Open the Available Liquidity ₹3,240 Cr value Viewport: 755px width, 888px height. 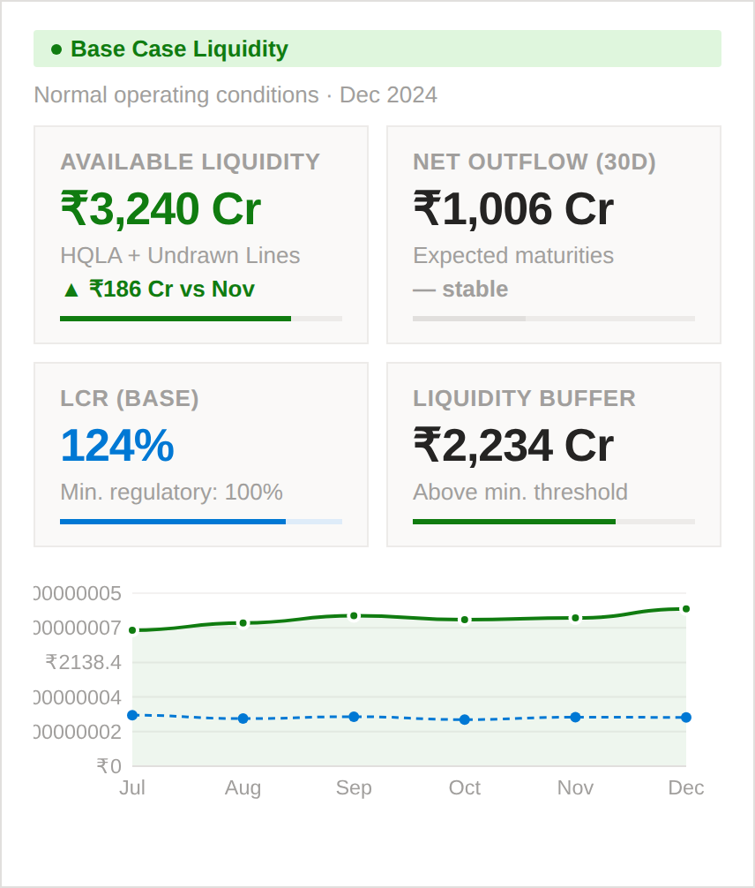point(161,209)
